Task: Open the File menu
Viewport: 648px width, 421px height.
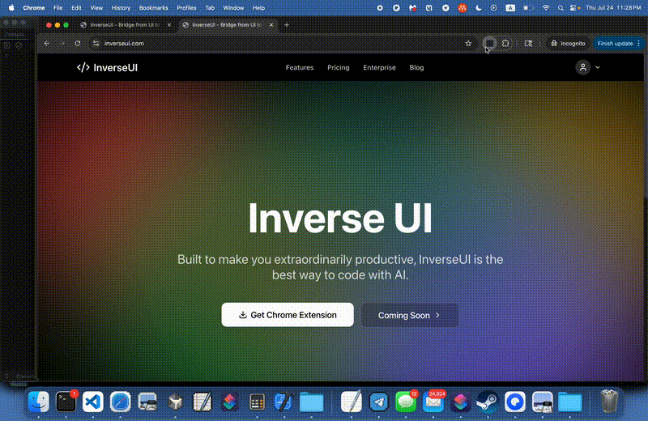Action: (58, 8)
